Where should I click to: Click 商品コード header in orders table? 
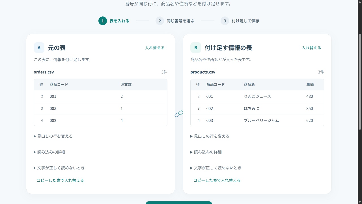pos(59,84)
